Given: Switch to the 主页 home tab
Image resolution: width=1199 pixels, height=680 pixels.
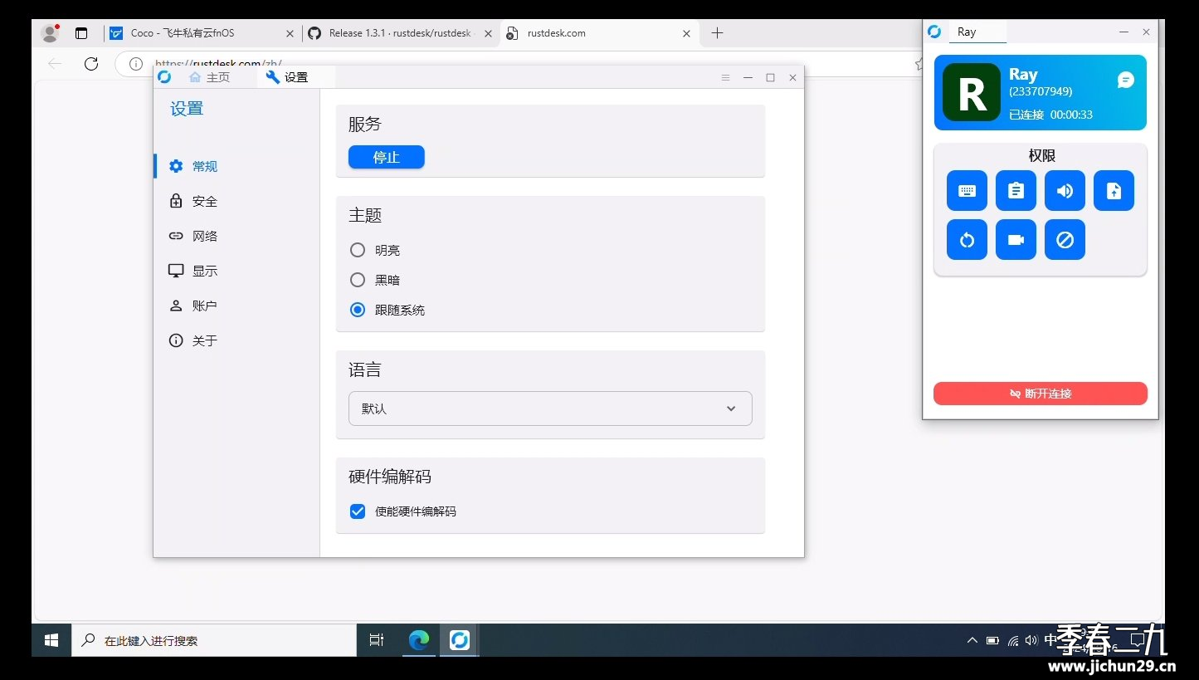Looking at the screenshot, I should pyautogui.click(x=209, y=77).
